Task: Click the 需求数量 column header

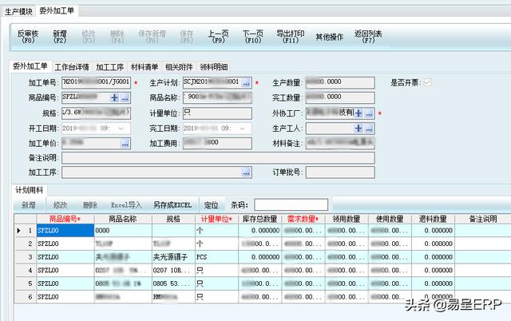Action: (303, 219)
